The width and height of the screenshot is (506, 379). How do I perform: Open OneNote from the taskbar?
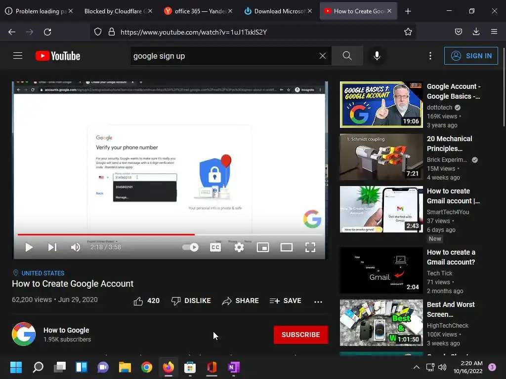pyautogui.click(x=233, y=367)
